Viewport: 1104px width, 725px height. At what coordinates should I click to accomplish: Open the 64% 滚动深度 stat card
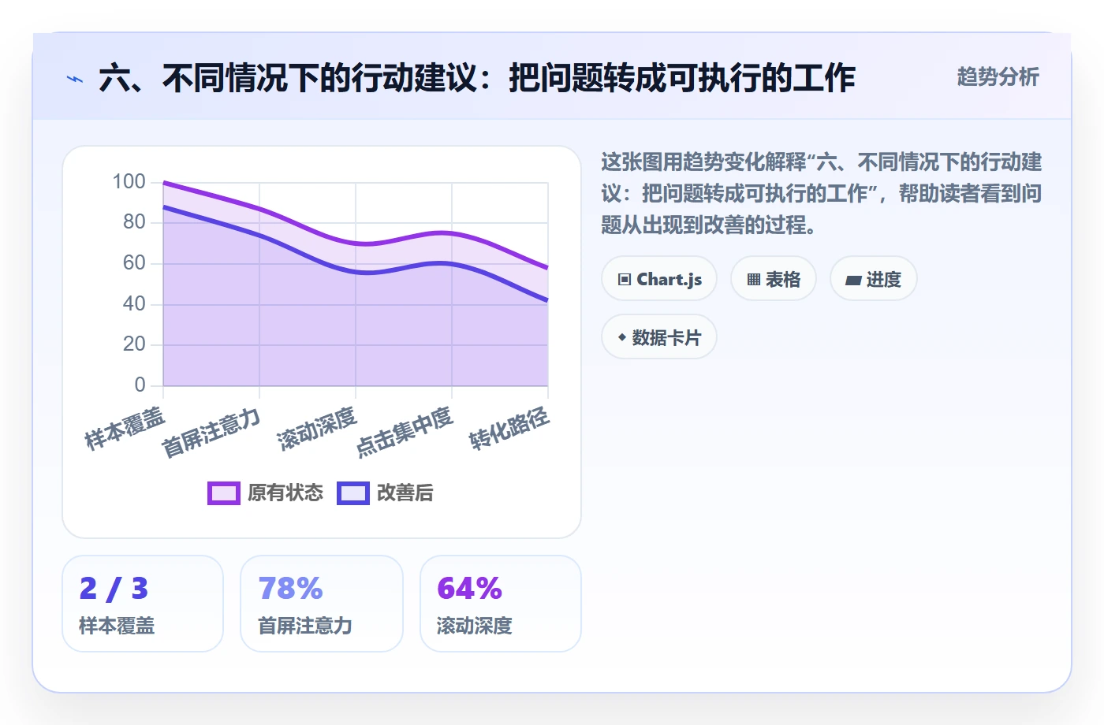[x=501, y=604]
